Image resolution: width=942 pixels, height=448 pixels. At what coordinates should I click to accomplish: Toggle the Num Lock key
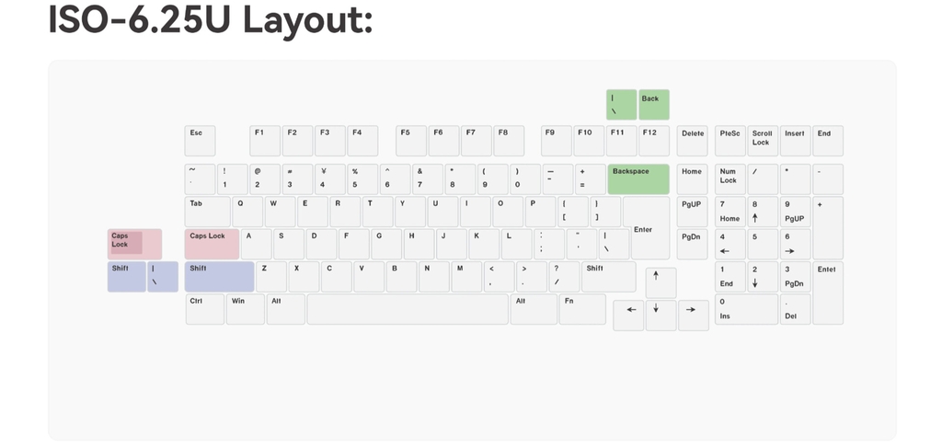click(x=730, y=178)
